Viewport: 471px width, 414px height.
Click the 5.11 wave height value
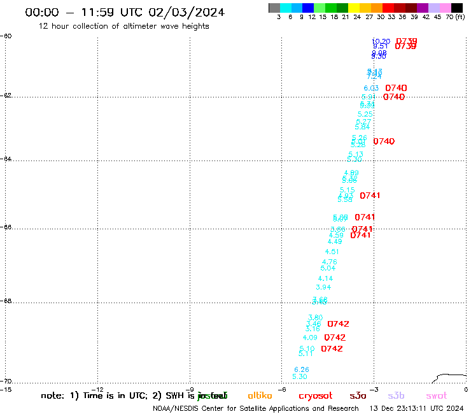pos(306,354)
